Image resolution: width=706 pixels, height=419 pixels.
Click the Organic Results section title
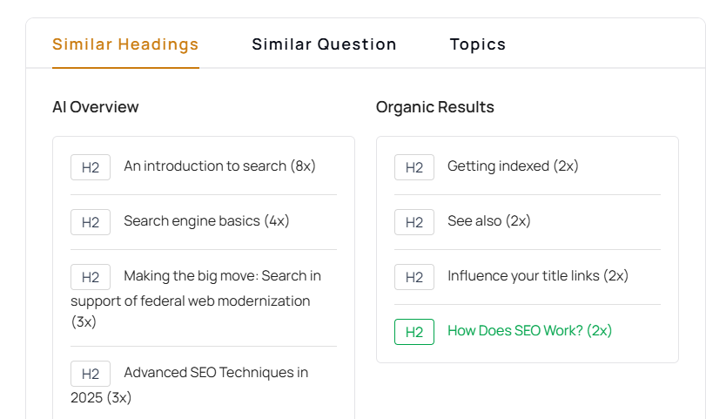pyautogui.click(x=435, y=107)
